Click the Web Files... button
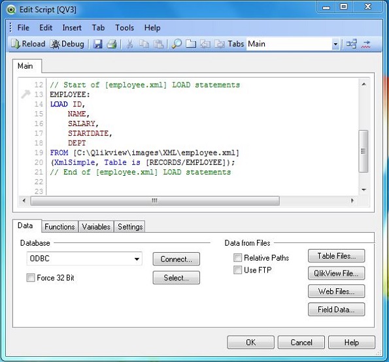 pyautogui.click(x=337, y=291)
